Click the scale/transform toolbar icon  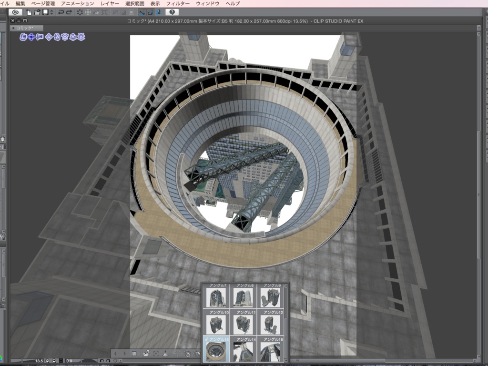pyautogui.click(x=104, y=12)
